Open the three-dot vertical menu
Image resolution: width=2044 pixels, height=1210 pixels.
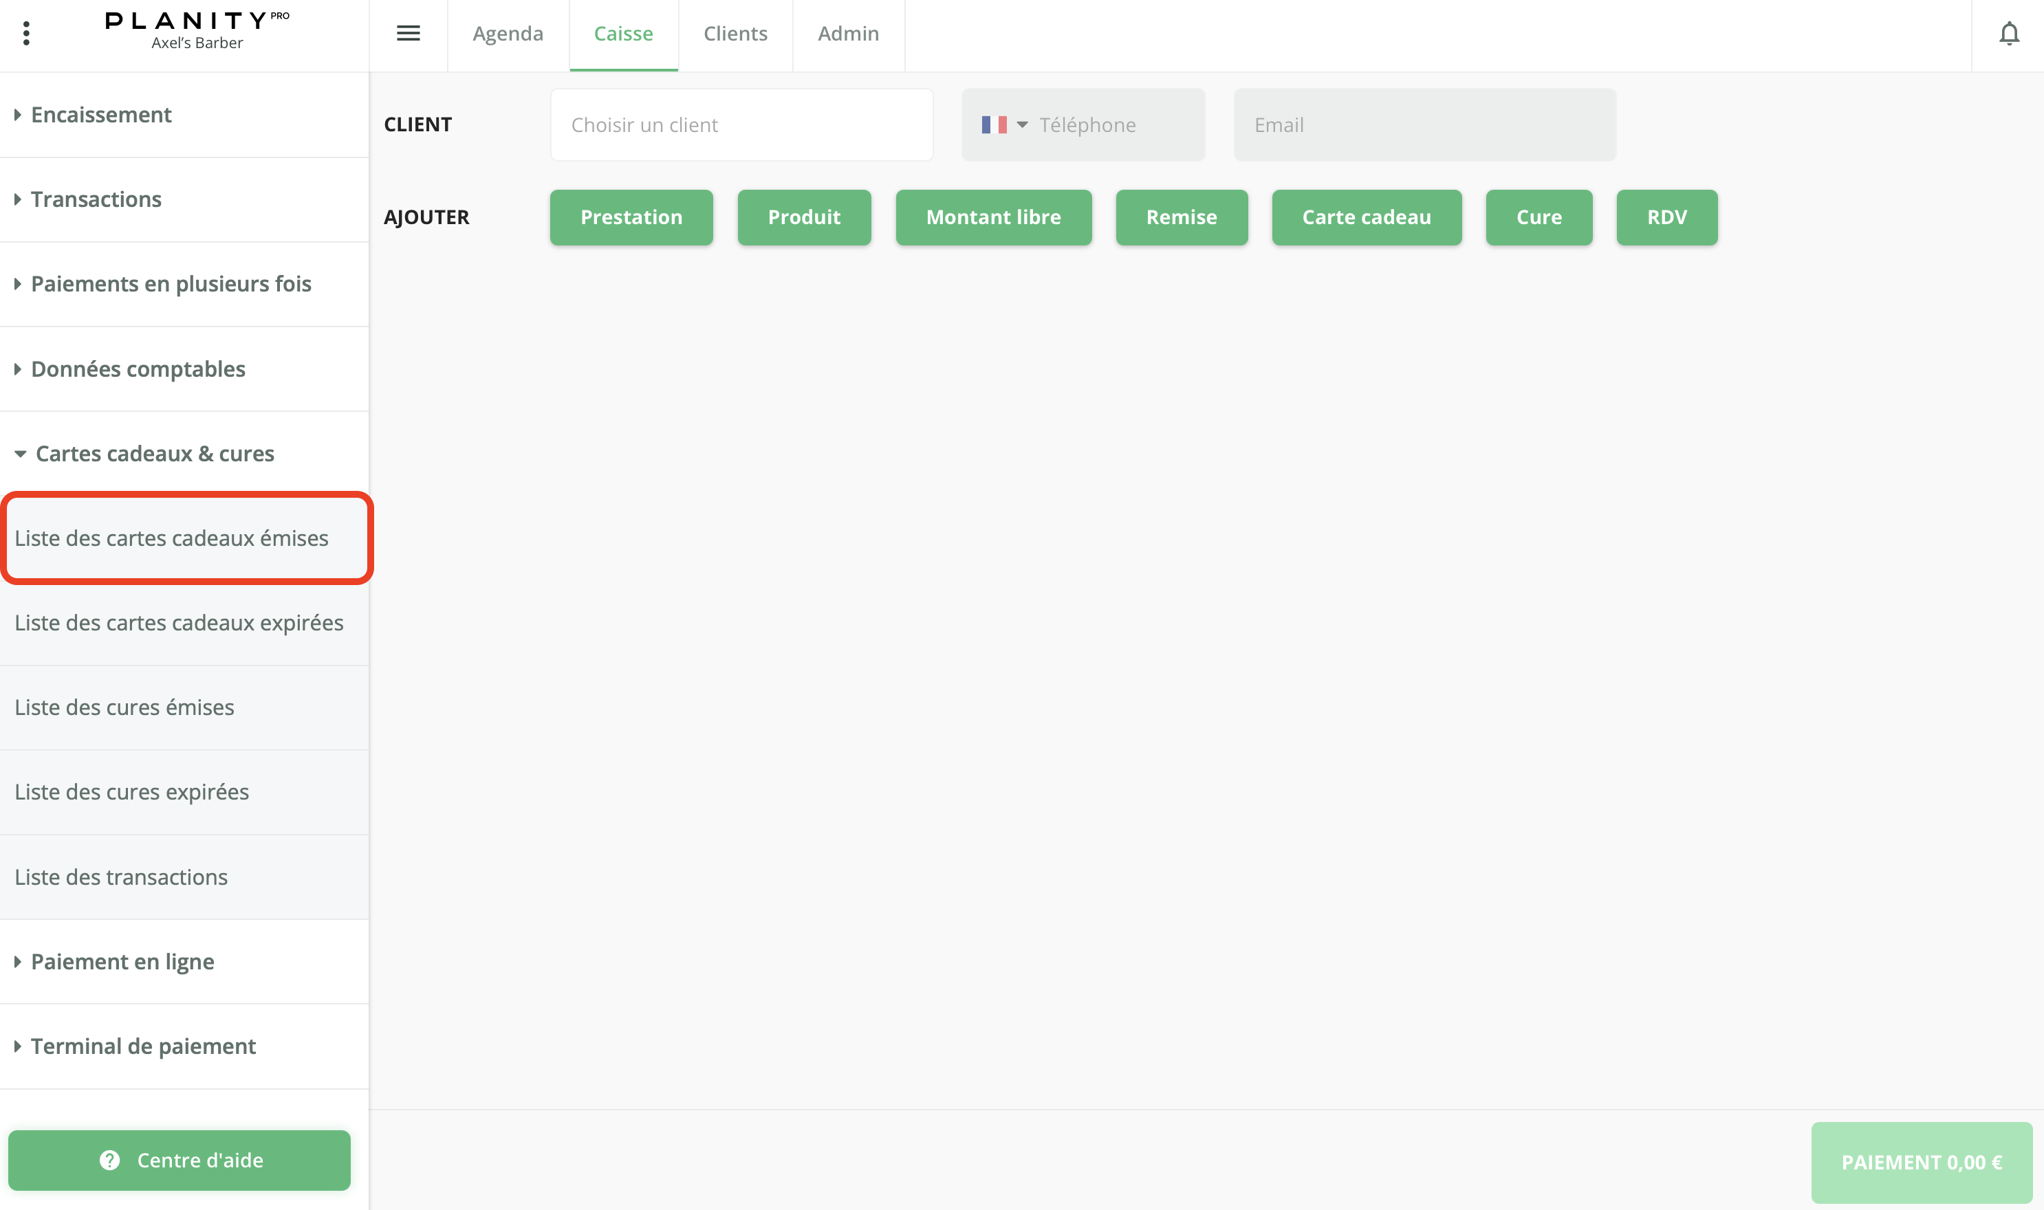pos(26,34)
